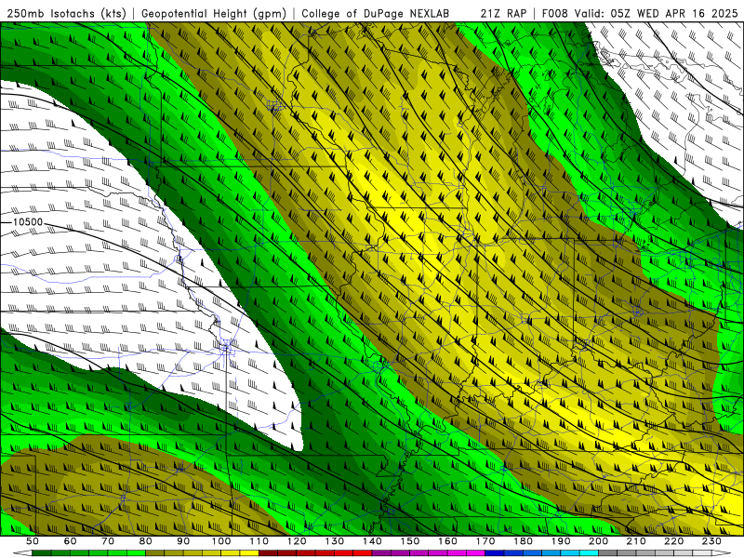Click the legend value "150"
The height and width of the screenshot is (558, 744).
coord(410,541)
